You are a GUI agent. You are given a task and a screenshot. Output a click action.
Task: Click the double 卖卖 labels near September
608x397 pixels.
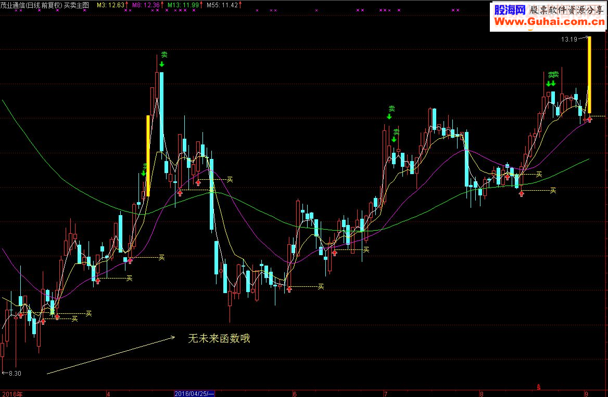(x=553, y=75)
